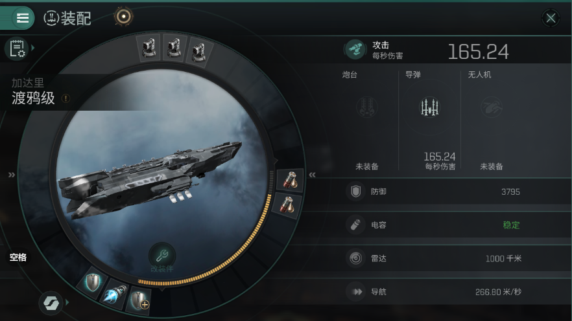Add module to slot with plus sign
This screenshot has width=572, height=321.
pos(139,301)
